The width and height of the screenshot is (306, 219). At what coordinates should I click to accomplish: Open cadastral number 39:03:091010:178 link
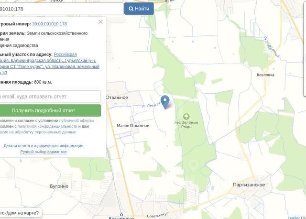(x=50, y=24)
